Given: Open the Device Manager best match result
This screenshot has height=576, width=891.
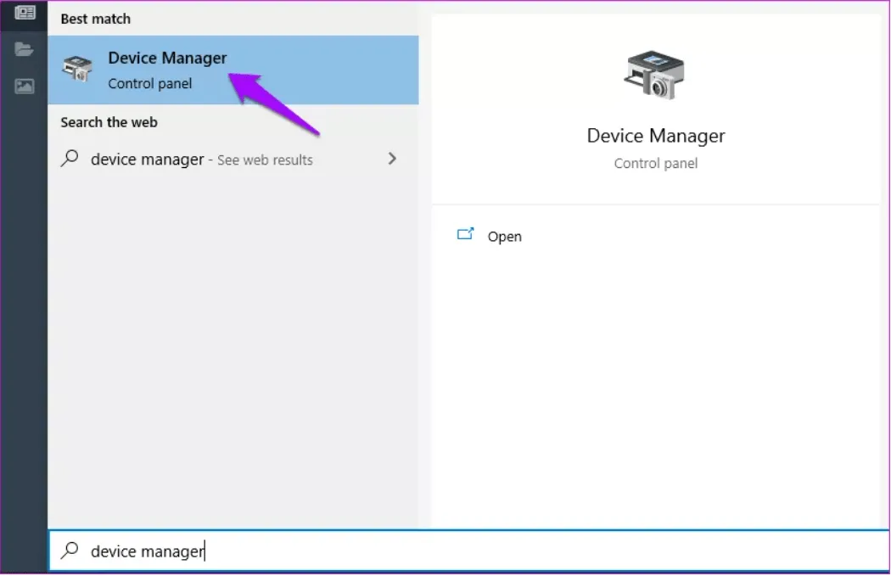Looking at the screenshot, I should pyautogui.click(x=167, y=59).
